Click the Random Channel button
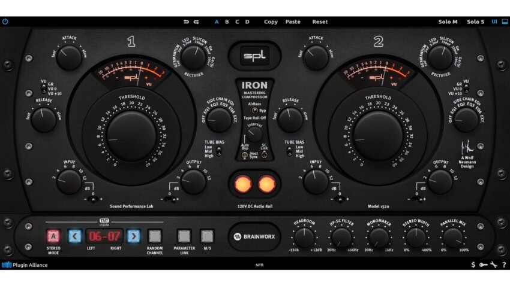The width and height of the screenshot is (510, 286). (x=155, y=236)
